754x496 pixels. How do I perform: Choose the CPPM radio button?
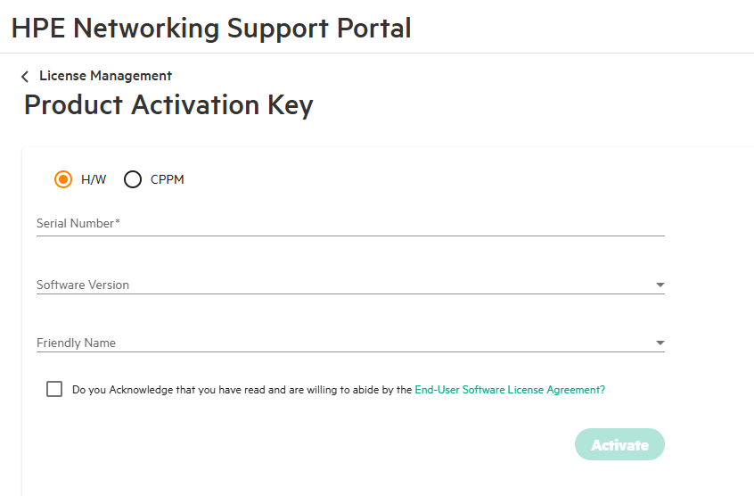pos(133,179)
